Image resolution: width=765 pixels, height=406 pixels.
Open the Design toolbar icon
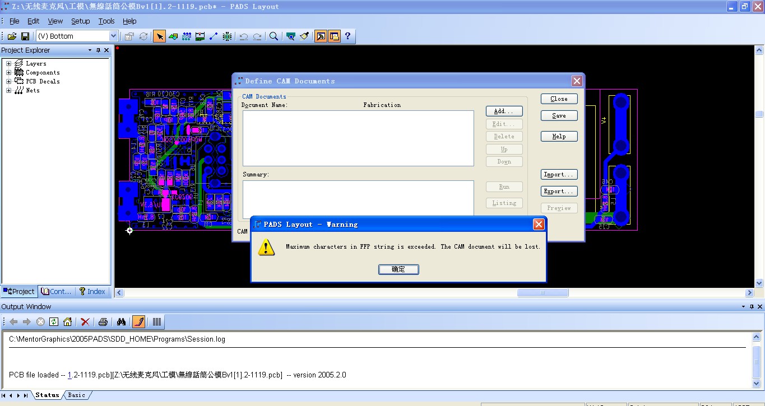[x=187, y=36]
